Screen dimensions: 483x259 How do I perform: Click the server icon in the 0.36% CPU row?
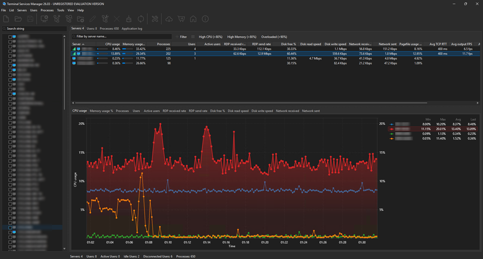click(74, 63)
